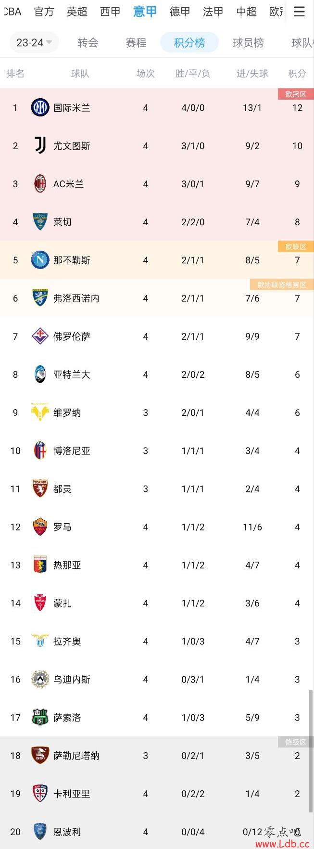Open the hamburger menu icon
Viewport: 314px width, 849px height.
[299, 12]
